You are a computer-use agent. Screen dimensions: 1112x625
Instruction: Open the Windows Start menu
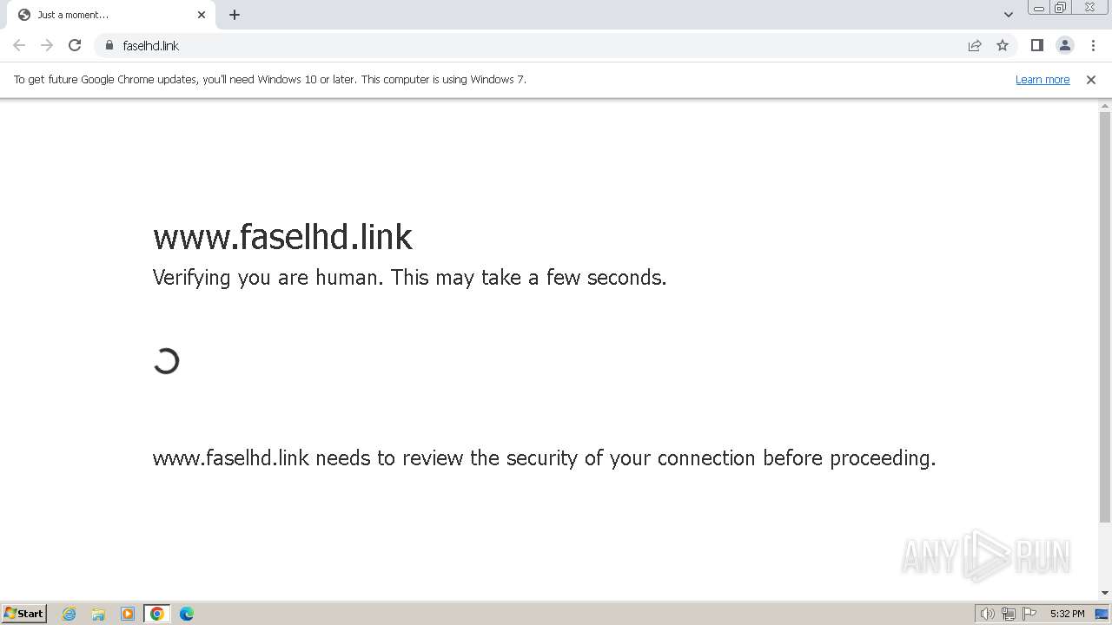24,614
